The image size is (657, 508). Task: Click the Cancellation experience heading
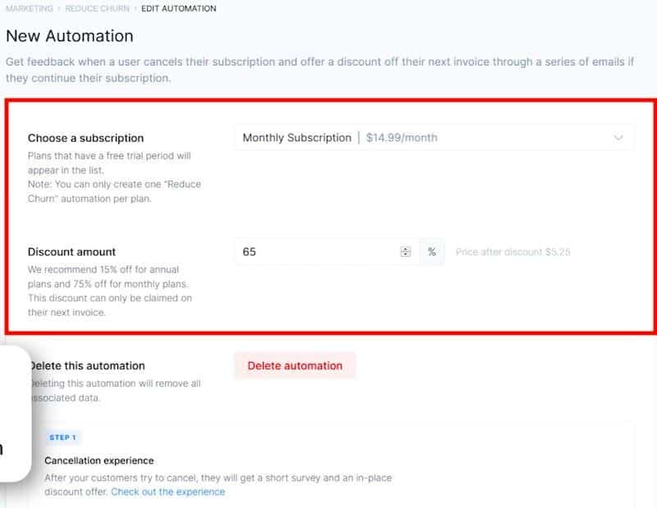[x=99, y=460]
